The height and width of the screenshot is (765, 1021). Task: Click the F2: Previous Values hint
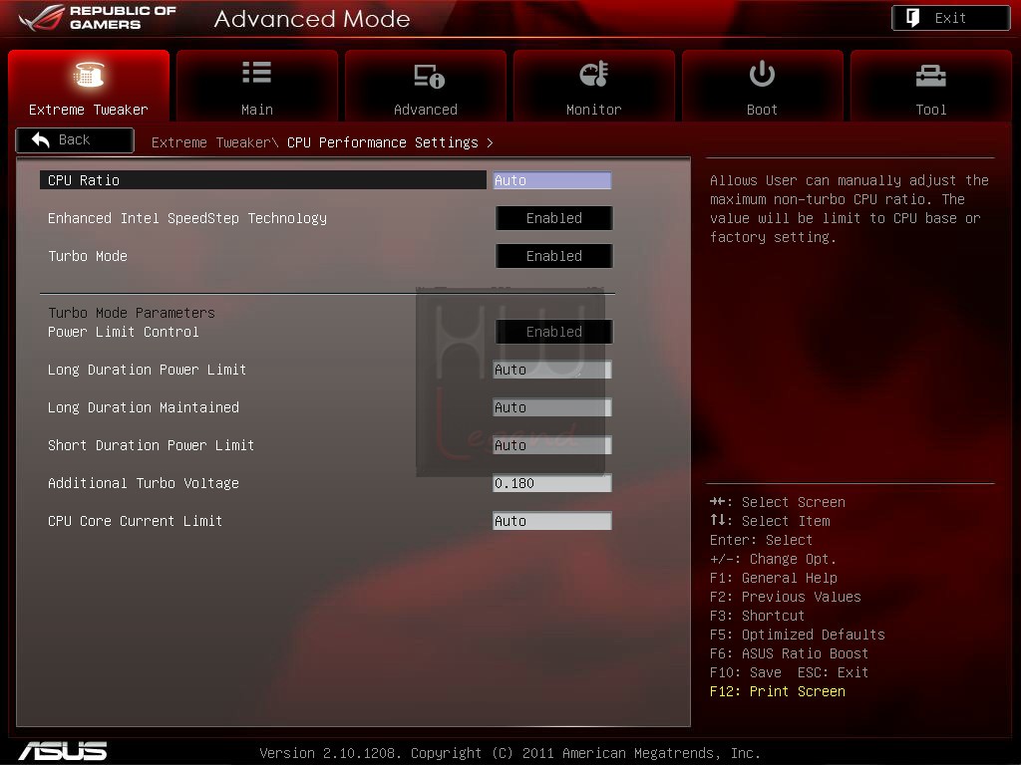[x=786, y=597]
